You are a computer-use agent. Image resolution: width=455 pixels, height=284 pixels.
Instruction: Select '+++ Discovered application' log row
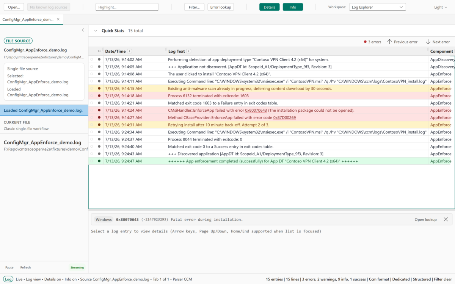[271, 154]
